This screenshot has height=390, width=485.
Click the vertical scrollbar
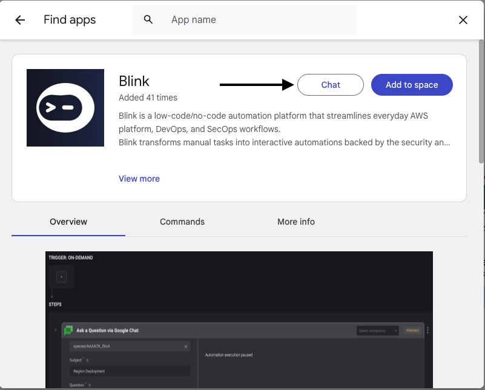[481, 102]
